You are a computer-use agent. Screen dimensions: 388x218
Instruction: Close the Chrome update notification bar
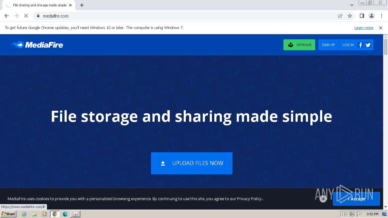[x=381, y=28]
